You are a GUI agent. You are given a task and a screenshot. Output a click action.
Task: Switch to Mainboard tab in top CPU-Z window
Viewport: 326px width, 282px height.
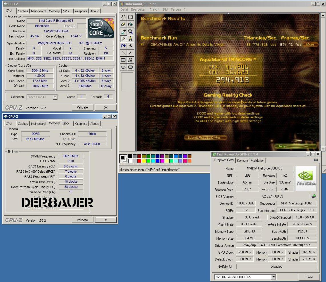(38, 11)
